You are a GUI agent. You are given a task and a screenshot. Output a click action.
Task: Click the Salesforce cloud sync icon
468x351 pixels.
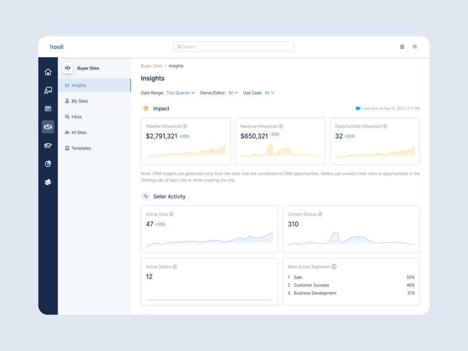coord(358,109)
